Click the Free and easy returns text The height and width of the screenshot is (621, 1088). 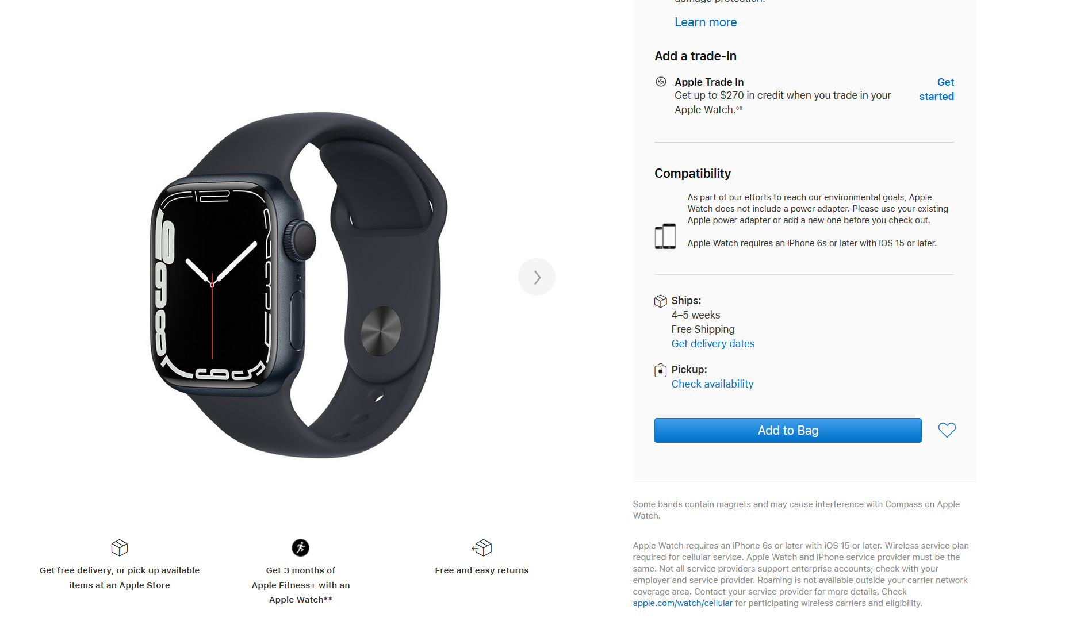click(x=482, y=570)
